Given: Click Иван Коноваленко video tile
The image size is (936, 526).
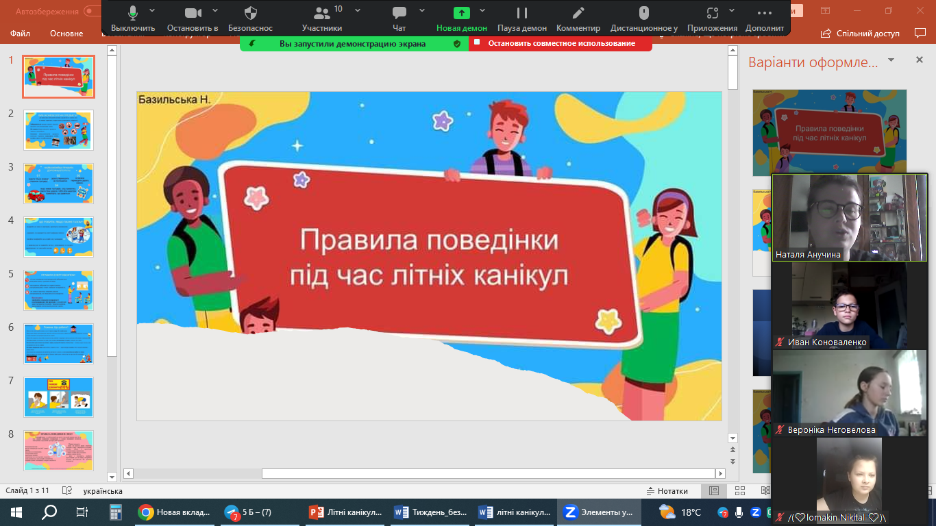Looking at the screenshot, I should 850,305.
